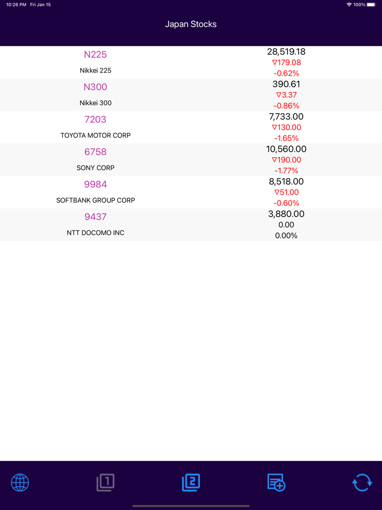Click SONY's red -1.77% change value

[x=286, y=170]
